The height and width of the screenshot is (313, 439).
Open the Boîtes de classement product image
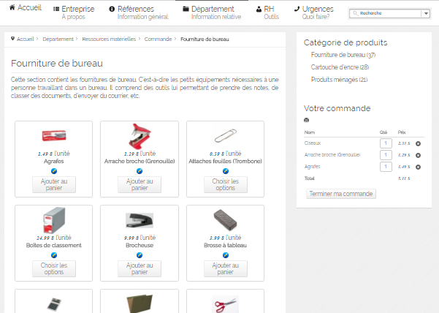click(54, 220)
